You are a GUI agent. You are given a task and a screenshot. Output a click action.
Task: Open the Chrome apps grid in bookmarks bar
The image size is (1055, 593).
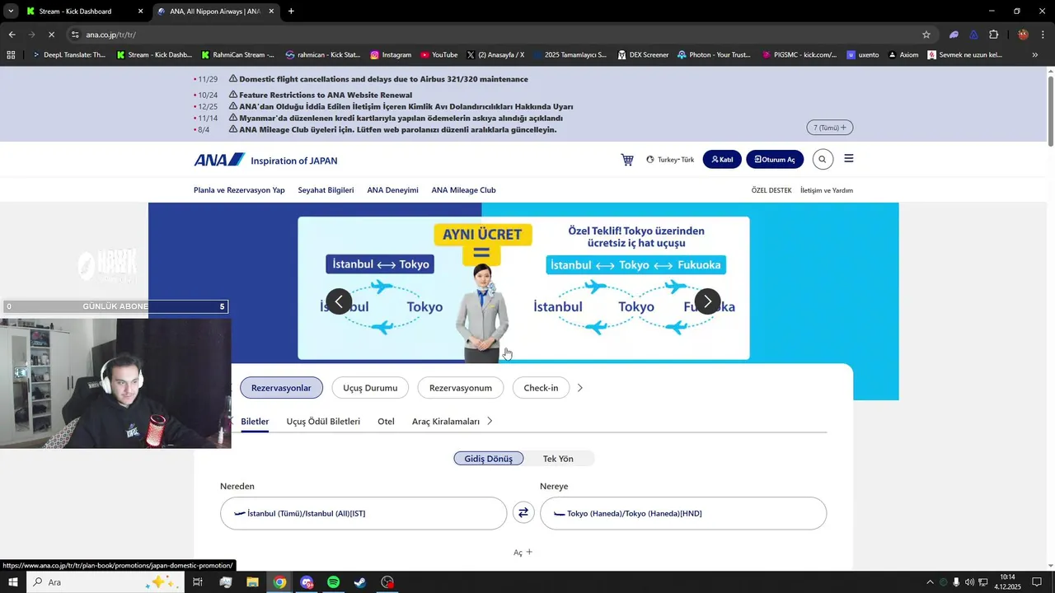11,55
